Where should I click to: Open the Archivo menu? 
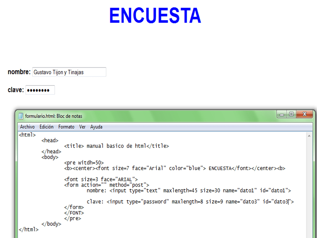pyautogui.click(x=27, y=127)
